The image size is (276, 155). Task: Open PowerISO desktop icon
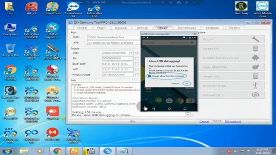pos(10,114)
